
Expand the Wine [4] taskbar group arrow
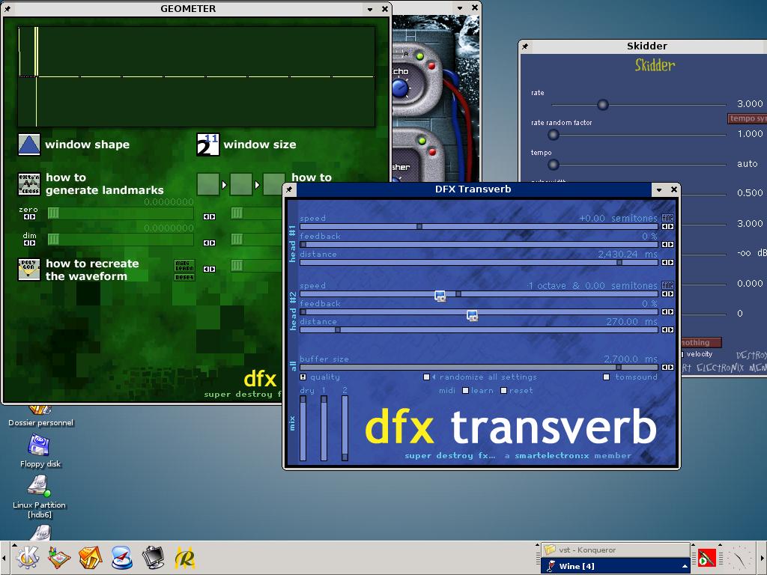[x=685, y=566]
